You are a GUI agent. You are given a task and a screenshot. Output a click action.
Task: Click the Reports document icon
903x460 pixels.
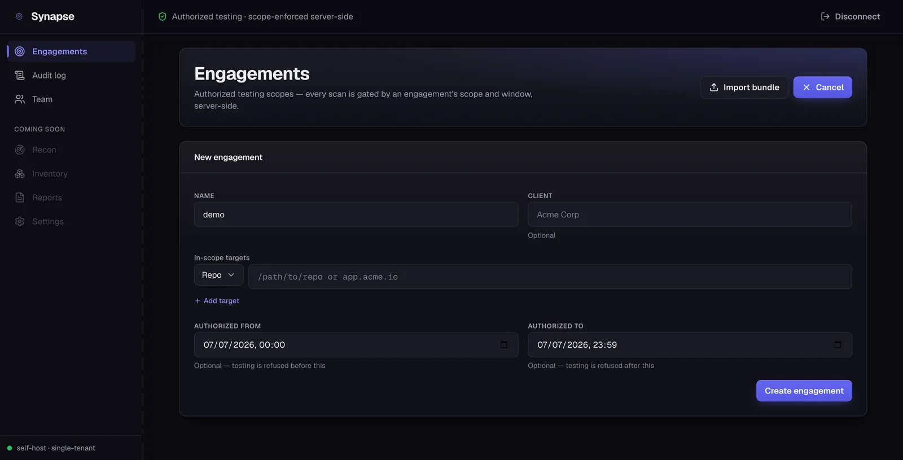[x=20, y=198]
